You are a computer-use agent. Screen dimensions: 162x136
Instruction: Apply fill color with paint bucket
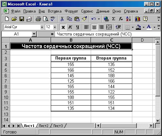(138, 27)
